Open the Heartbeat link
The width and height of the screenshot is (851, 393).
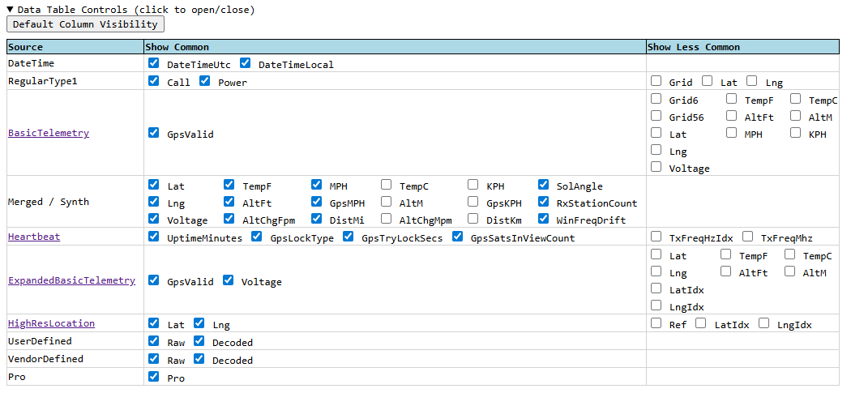[34, 237]
